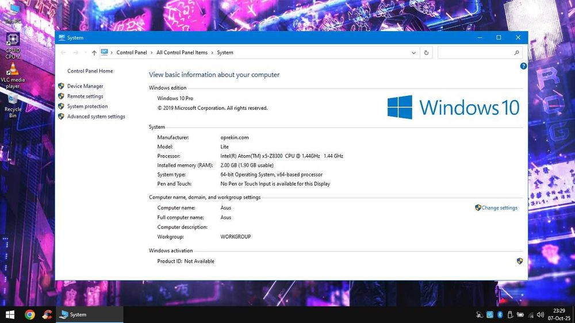This screenshot has width=575, height=323.
Task: Click the Back arrow in the navigation bar
Action: pos(63,53)
